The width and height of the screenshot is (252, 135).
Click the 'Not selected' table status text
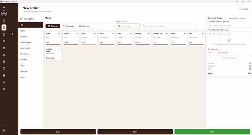pos(223,53)
